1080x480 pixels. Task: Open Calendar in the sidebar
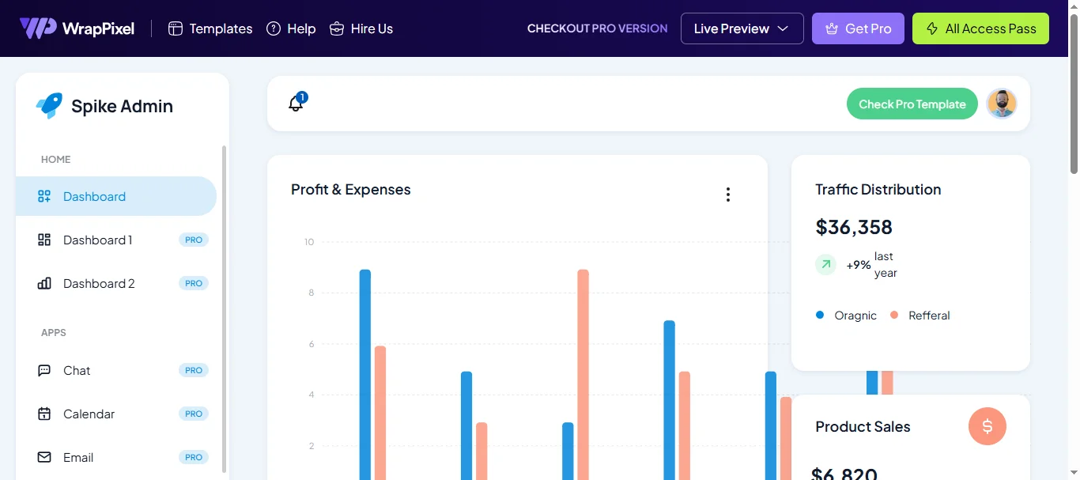click(116, 414)
